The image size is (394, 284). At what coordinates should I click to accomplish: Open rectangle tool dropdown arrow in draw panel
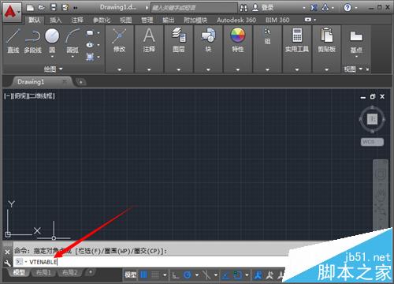pos(98,33)
